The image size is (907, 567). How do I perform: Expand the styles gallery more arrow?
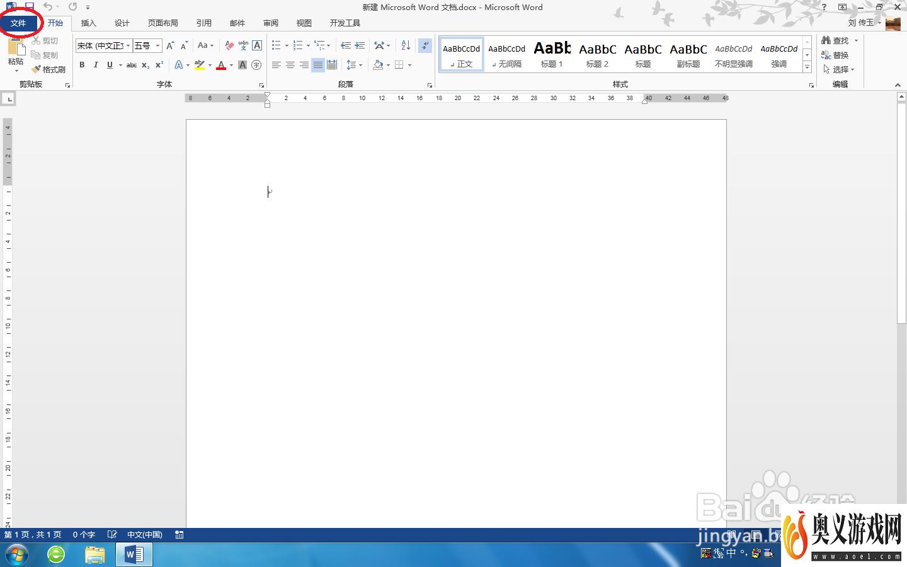tap(807, 67)
